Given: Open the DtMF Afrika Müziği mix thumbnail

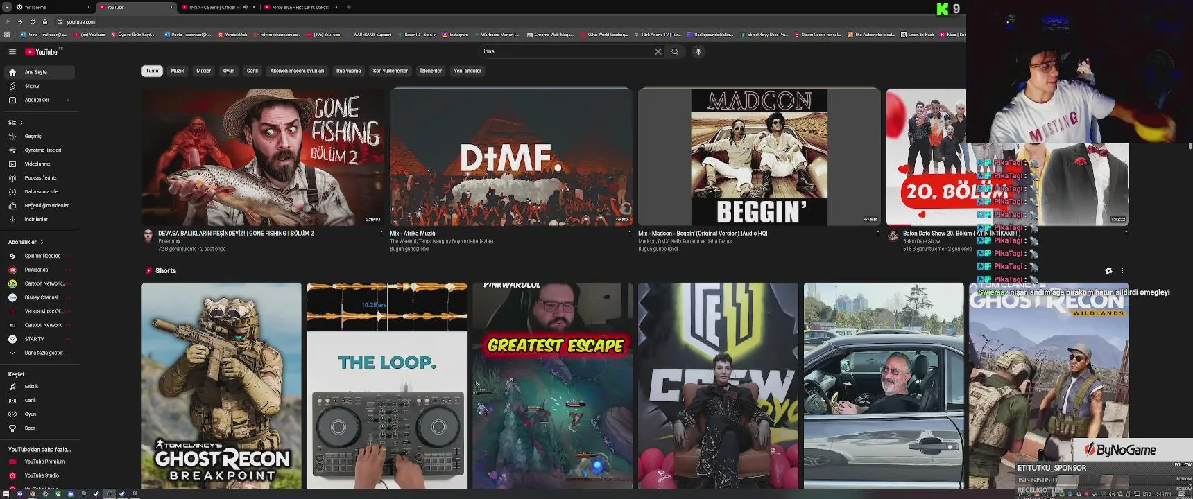Looking at the screenshot, I should click(x=511, y=157).
